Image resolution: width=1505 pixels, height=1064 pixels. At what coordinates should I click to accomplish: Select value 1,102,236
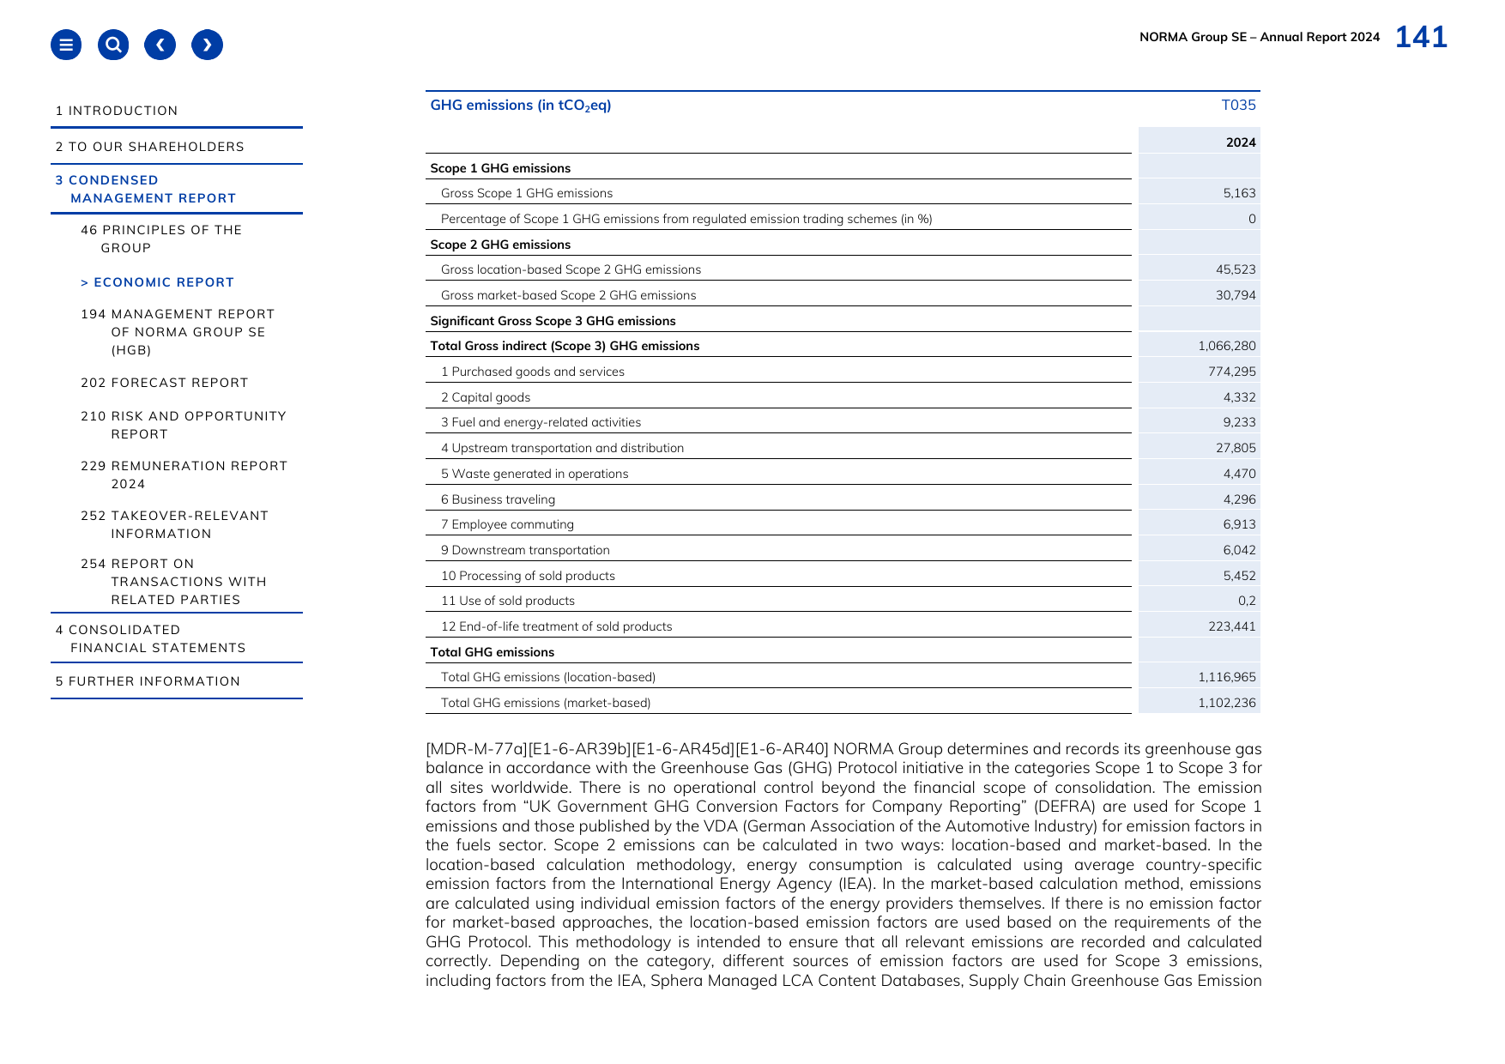click(x=1227, y=703)
